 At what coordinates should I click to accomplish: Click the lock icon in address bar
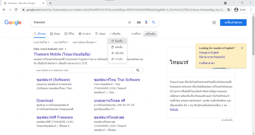coord(23,10)
